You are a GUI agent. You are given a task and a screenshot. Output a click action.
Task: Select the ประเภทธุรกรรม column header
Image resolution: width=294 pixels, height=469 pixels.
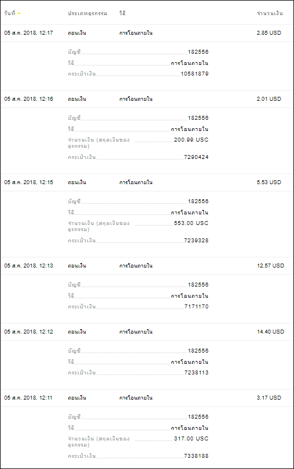[x=87, y=13]
